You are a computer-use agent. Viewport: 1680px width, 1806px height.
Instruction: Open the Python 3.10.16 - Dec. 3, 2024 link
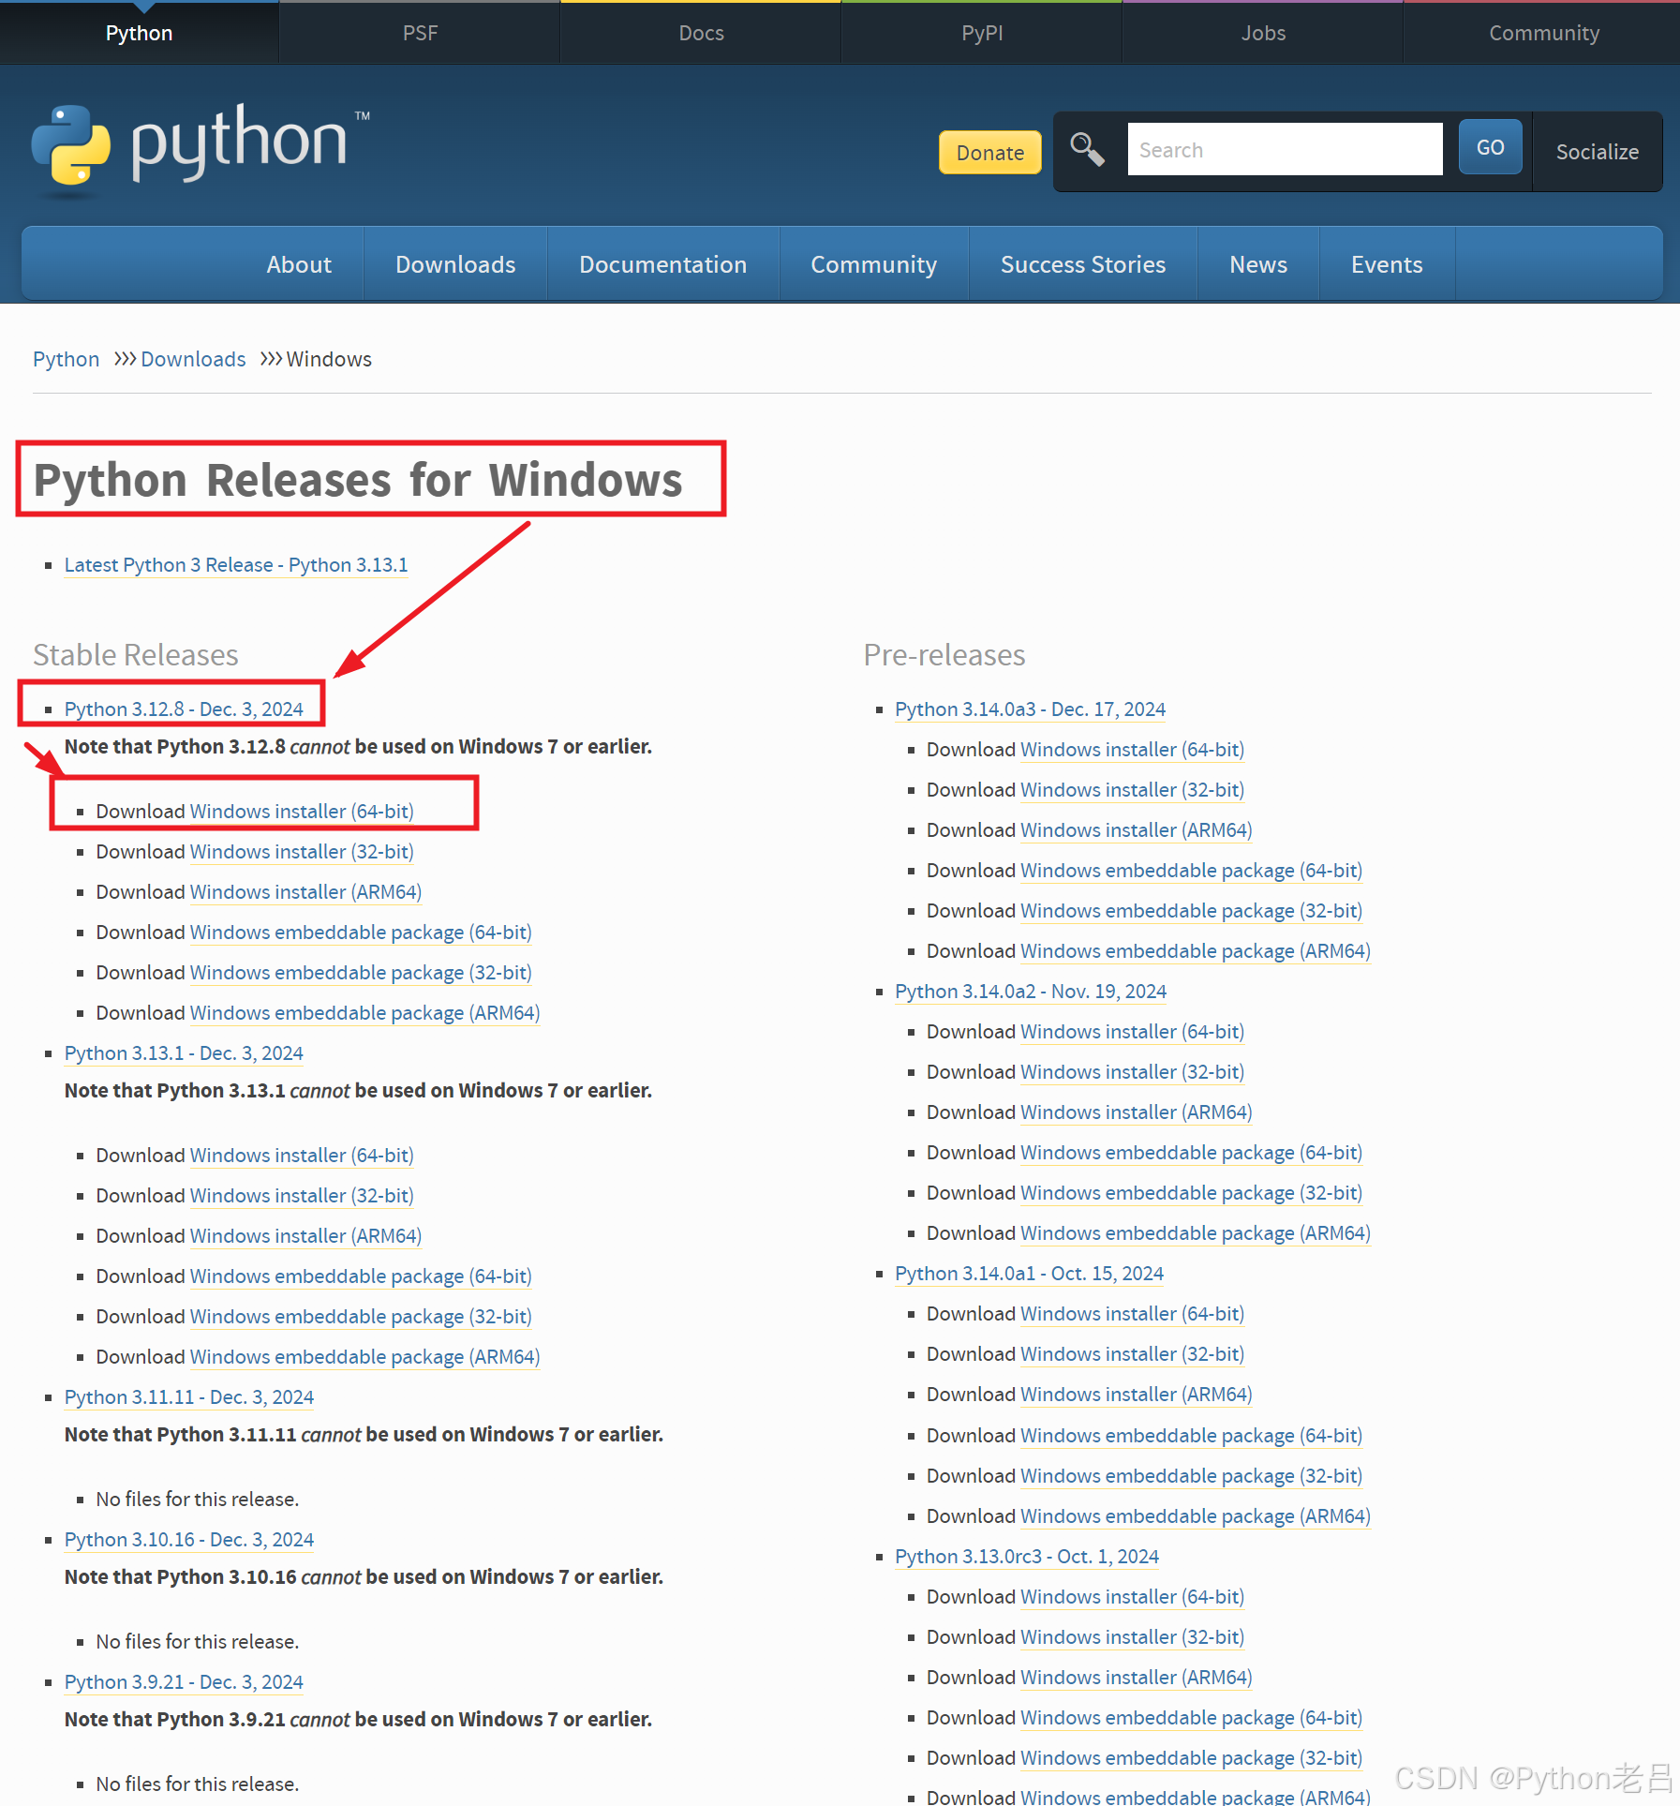189,1540
